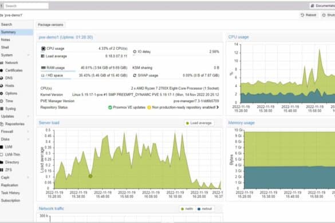335x223 pixels.
Task: Open Repositories under Updates
Action: point(14,124)
